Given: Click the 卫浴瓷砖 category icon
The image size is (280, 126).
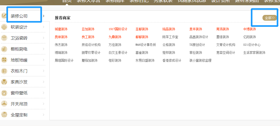Looking at the screenshot, I should coord(4,38).
